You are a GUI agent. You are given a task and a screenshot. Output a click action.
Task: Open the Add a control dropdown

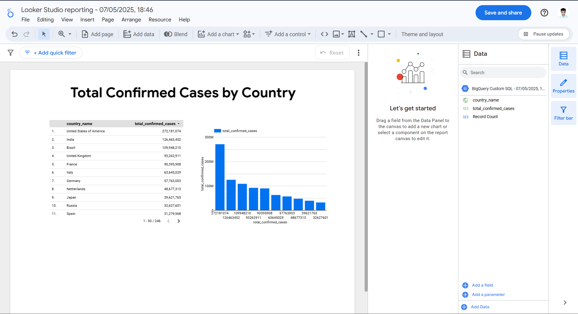coord(287,34)
